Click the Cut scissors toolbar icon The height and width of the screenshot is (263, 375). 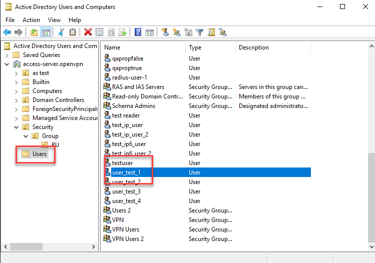(61, 32)
